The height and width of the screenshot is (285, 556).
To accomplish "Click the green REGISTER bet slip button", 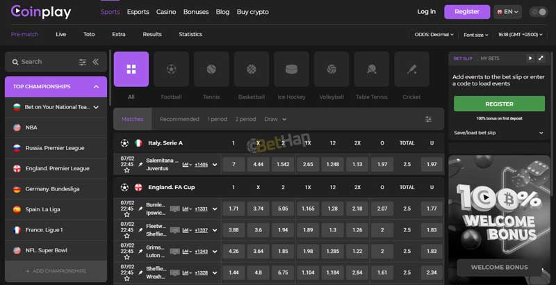I will pos(499,104).
